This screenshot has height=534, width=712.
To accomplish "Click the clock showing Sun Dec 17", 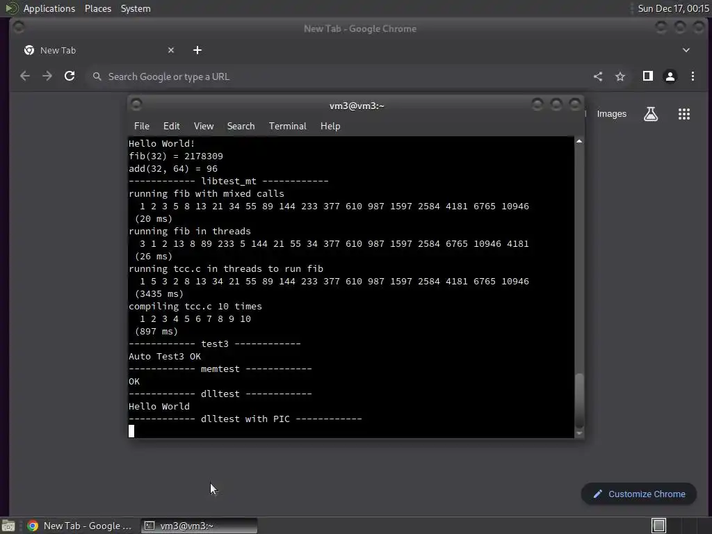I will 673,8.
